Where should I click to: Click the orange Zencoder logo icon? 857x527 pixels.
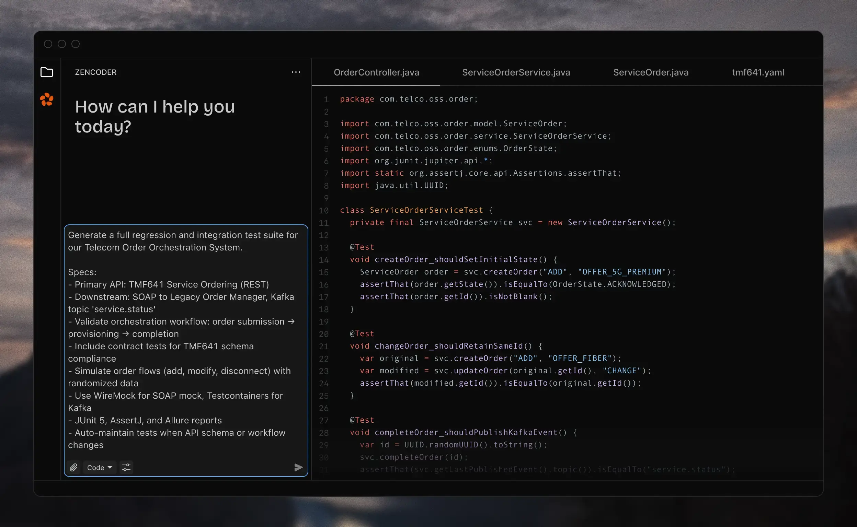pyautogui.click(x=47, y=100)
